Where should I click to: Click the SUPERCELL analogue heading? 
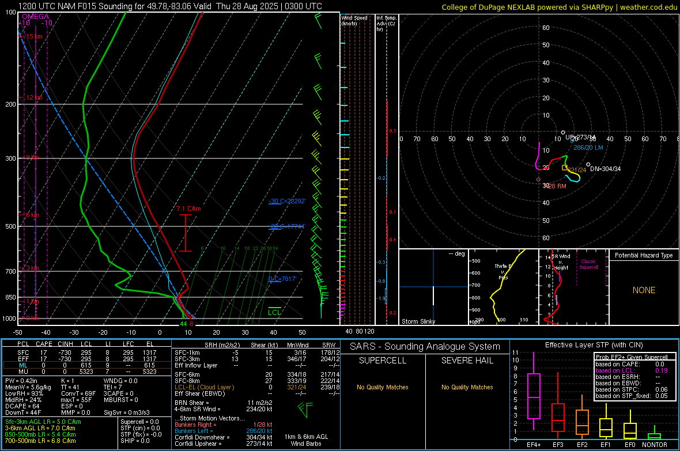point(383,361)
